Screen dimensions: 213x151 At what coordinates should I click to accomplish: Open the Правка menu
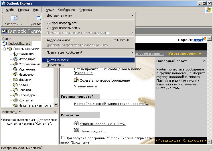[23, 10]
